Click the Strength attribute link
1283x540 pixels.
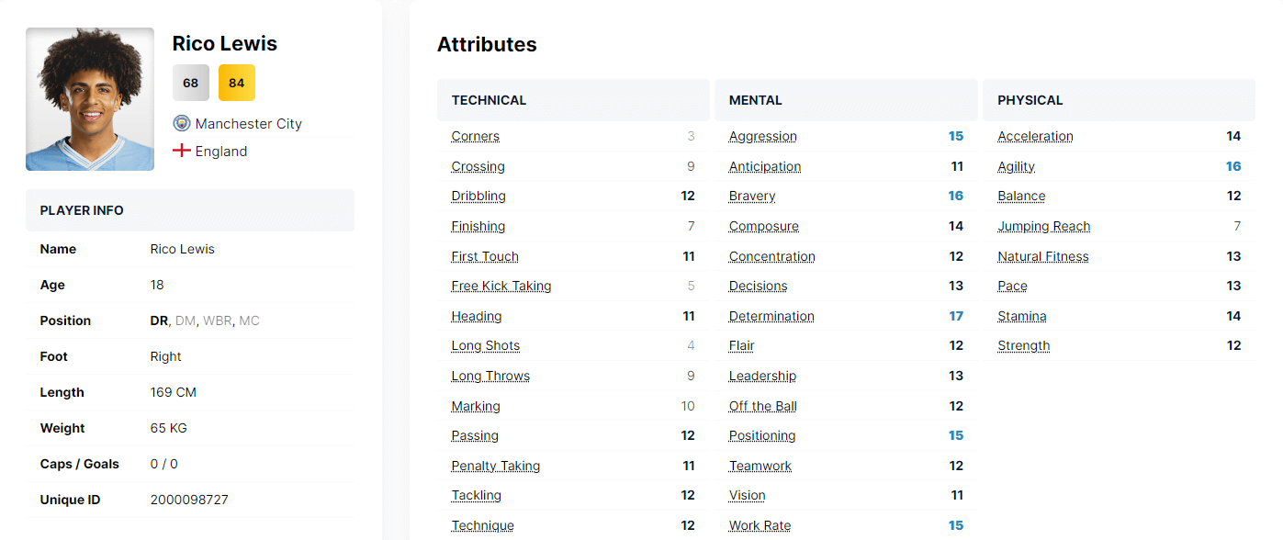coord(1024,345)
